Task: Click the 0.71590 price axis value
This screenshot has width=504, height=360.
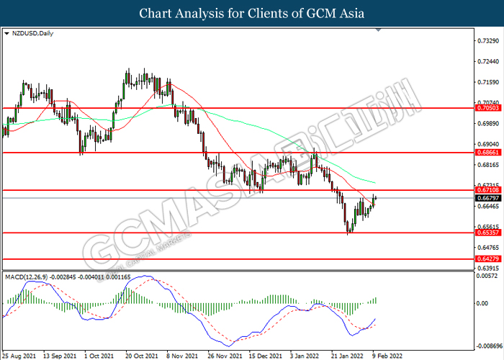Action: (x=488, y=82)
